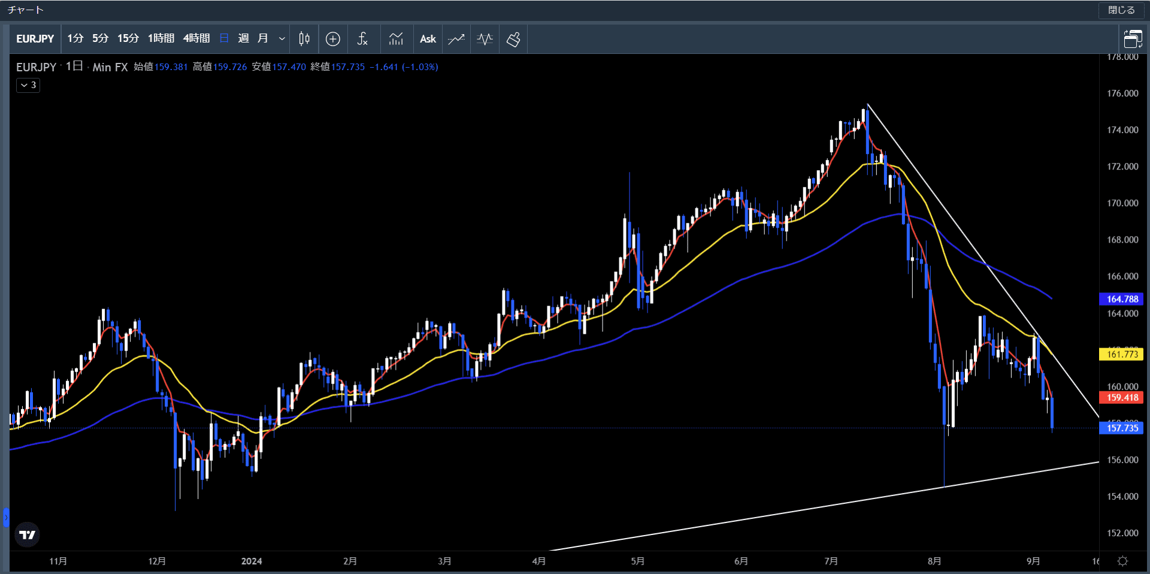Click the 164.788 blue price label
This screenshot has width=1150, height=574.
coord(1122,299)
